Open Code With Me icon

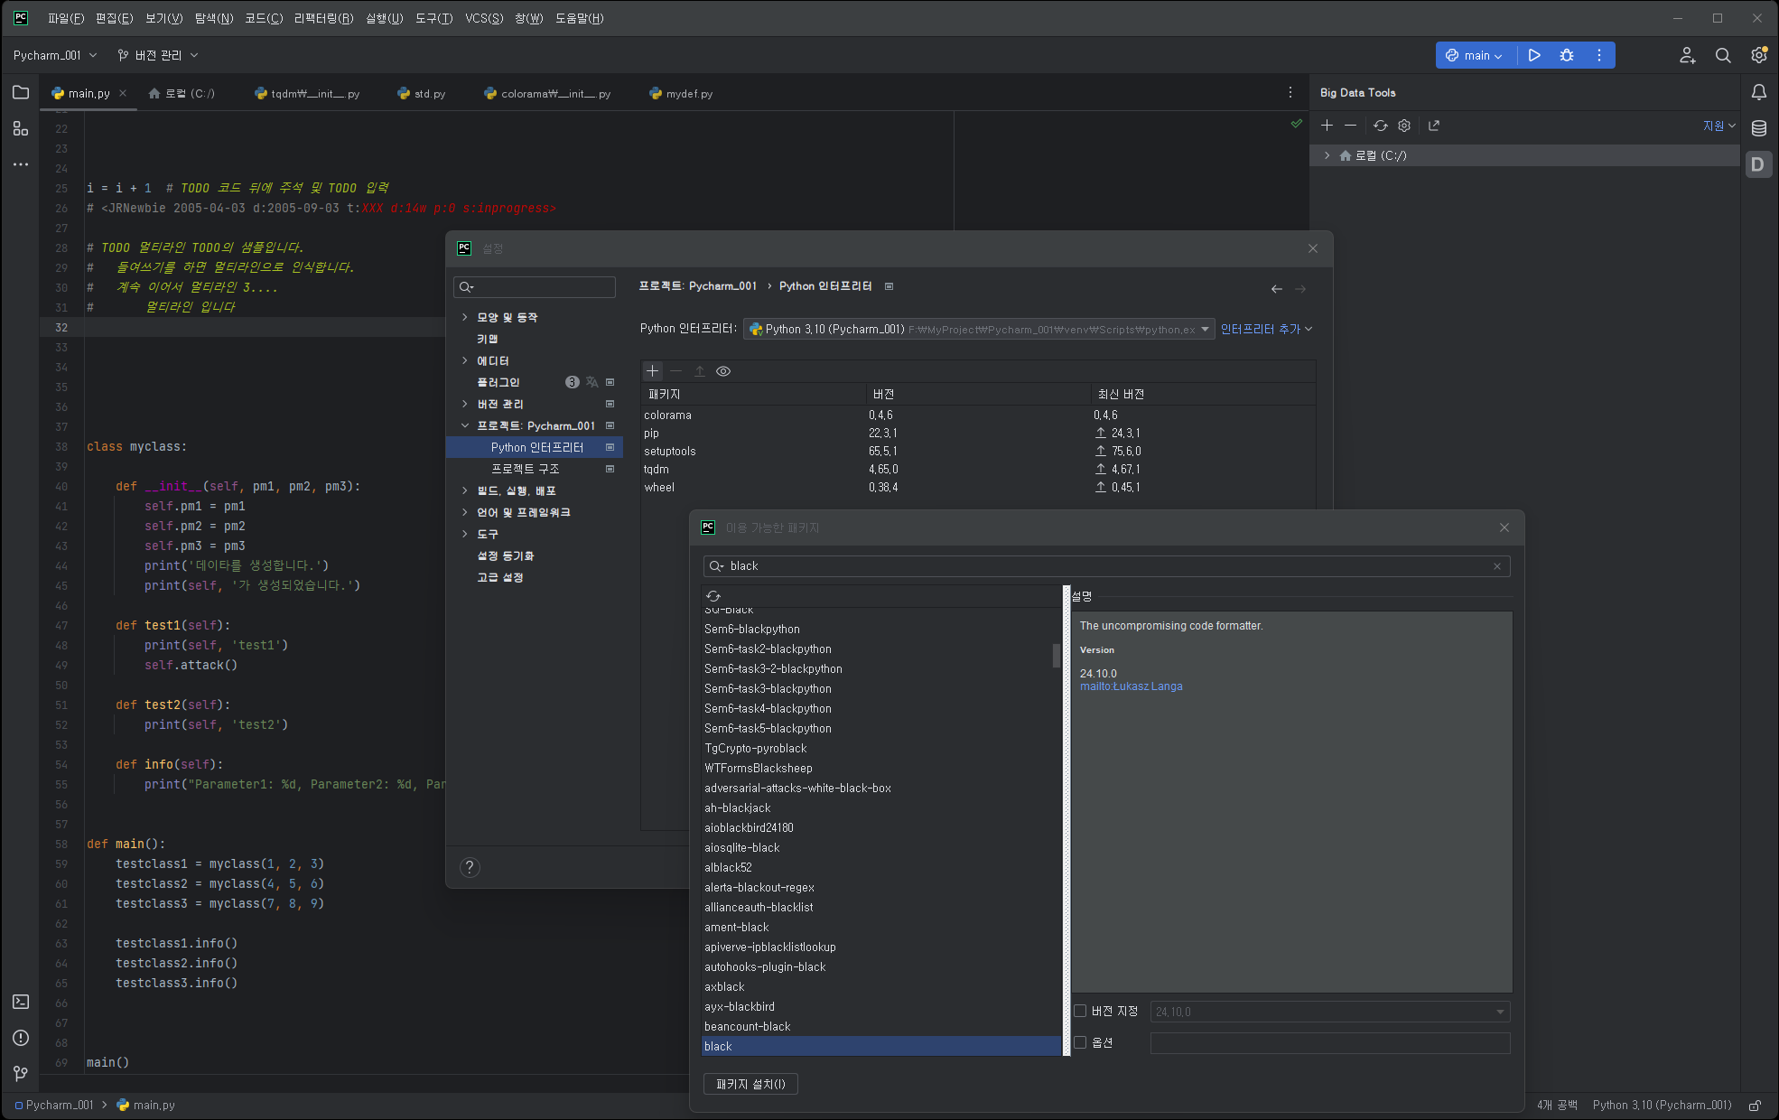[x=1688, y=55]
